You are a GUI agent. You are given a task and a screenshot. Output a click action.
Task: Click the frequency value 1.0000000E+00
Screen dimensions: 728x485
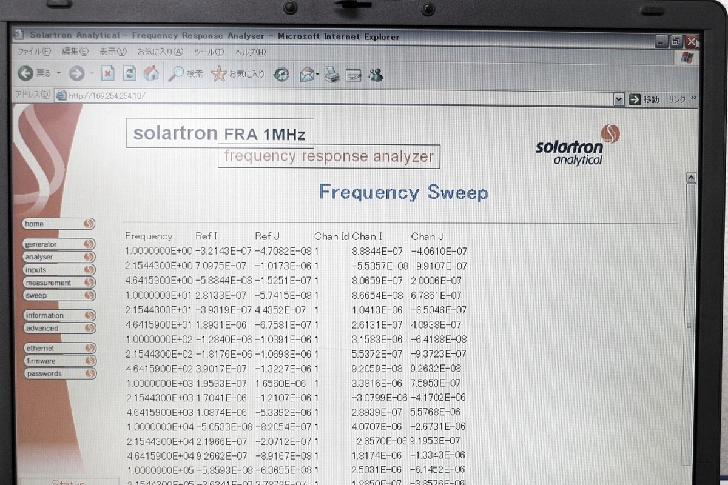159,251
